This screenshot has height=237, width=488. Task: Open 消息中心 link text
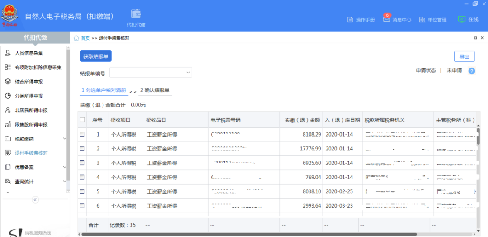[402, 19]
